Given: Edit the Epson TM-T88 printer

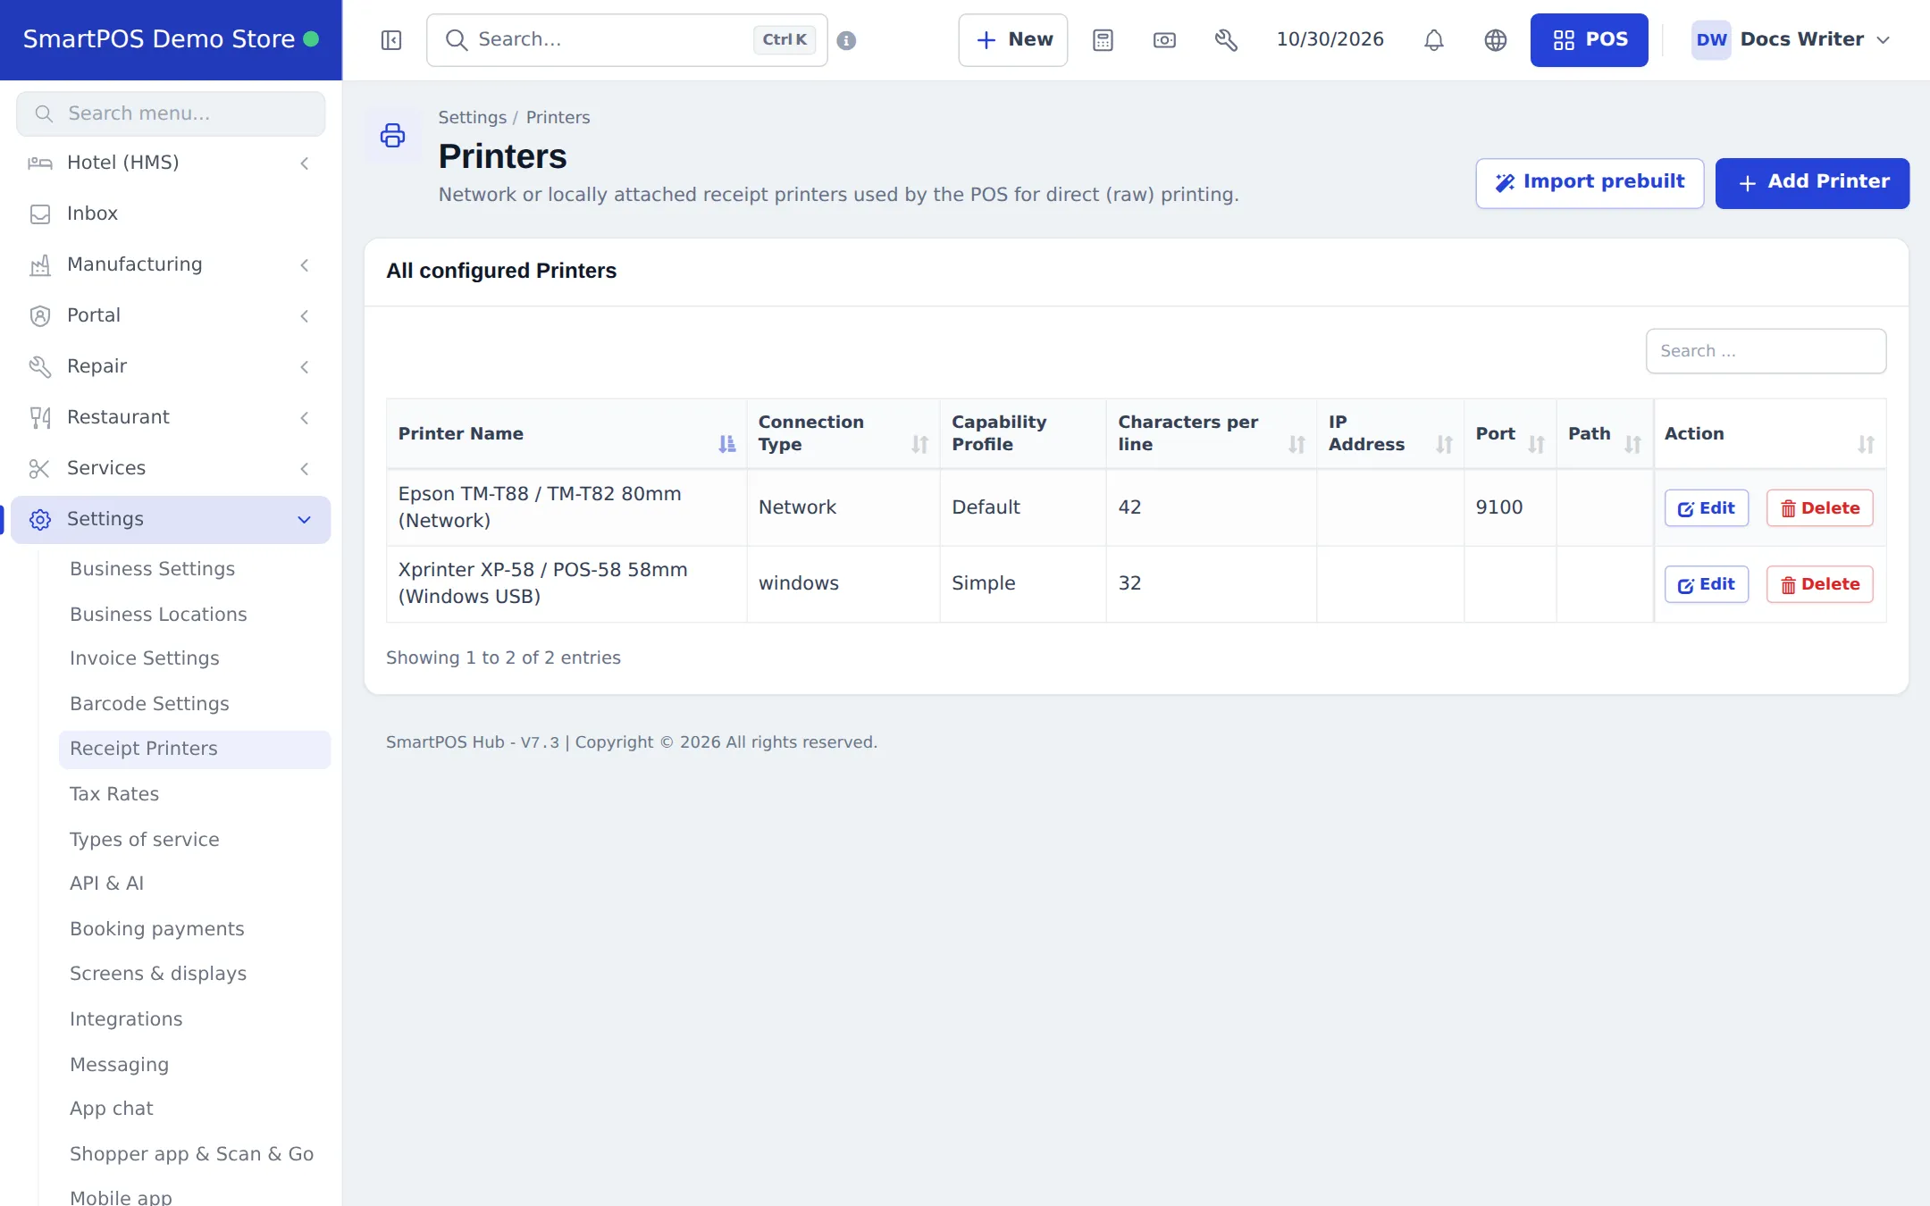Looking at the screenshot, I should pyautogui.click(x=1706, y=508).
